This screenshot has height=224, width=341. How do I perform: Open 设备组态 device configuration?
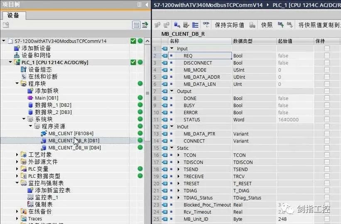click(40, 69)
